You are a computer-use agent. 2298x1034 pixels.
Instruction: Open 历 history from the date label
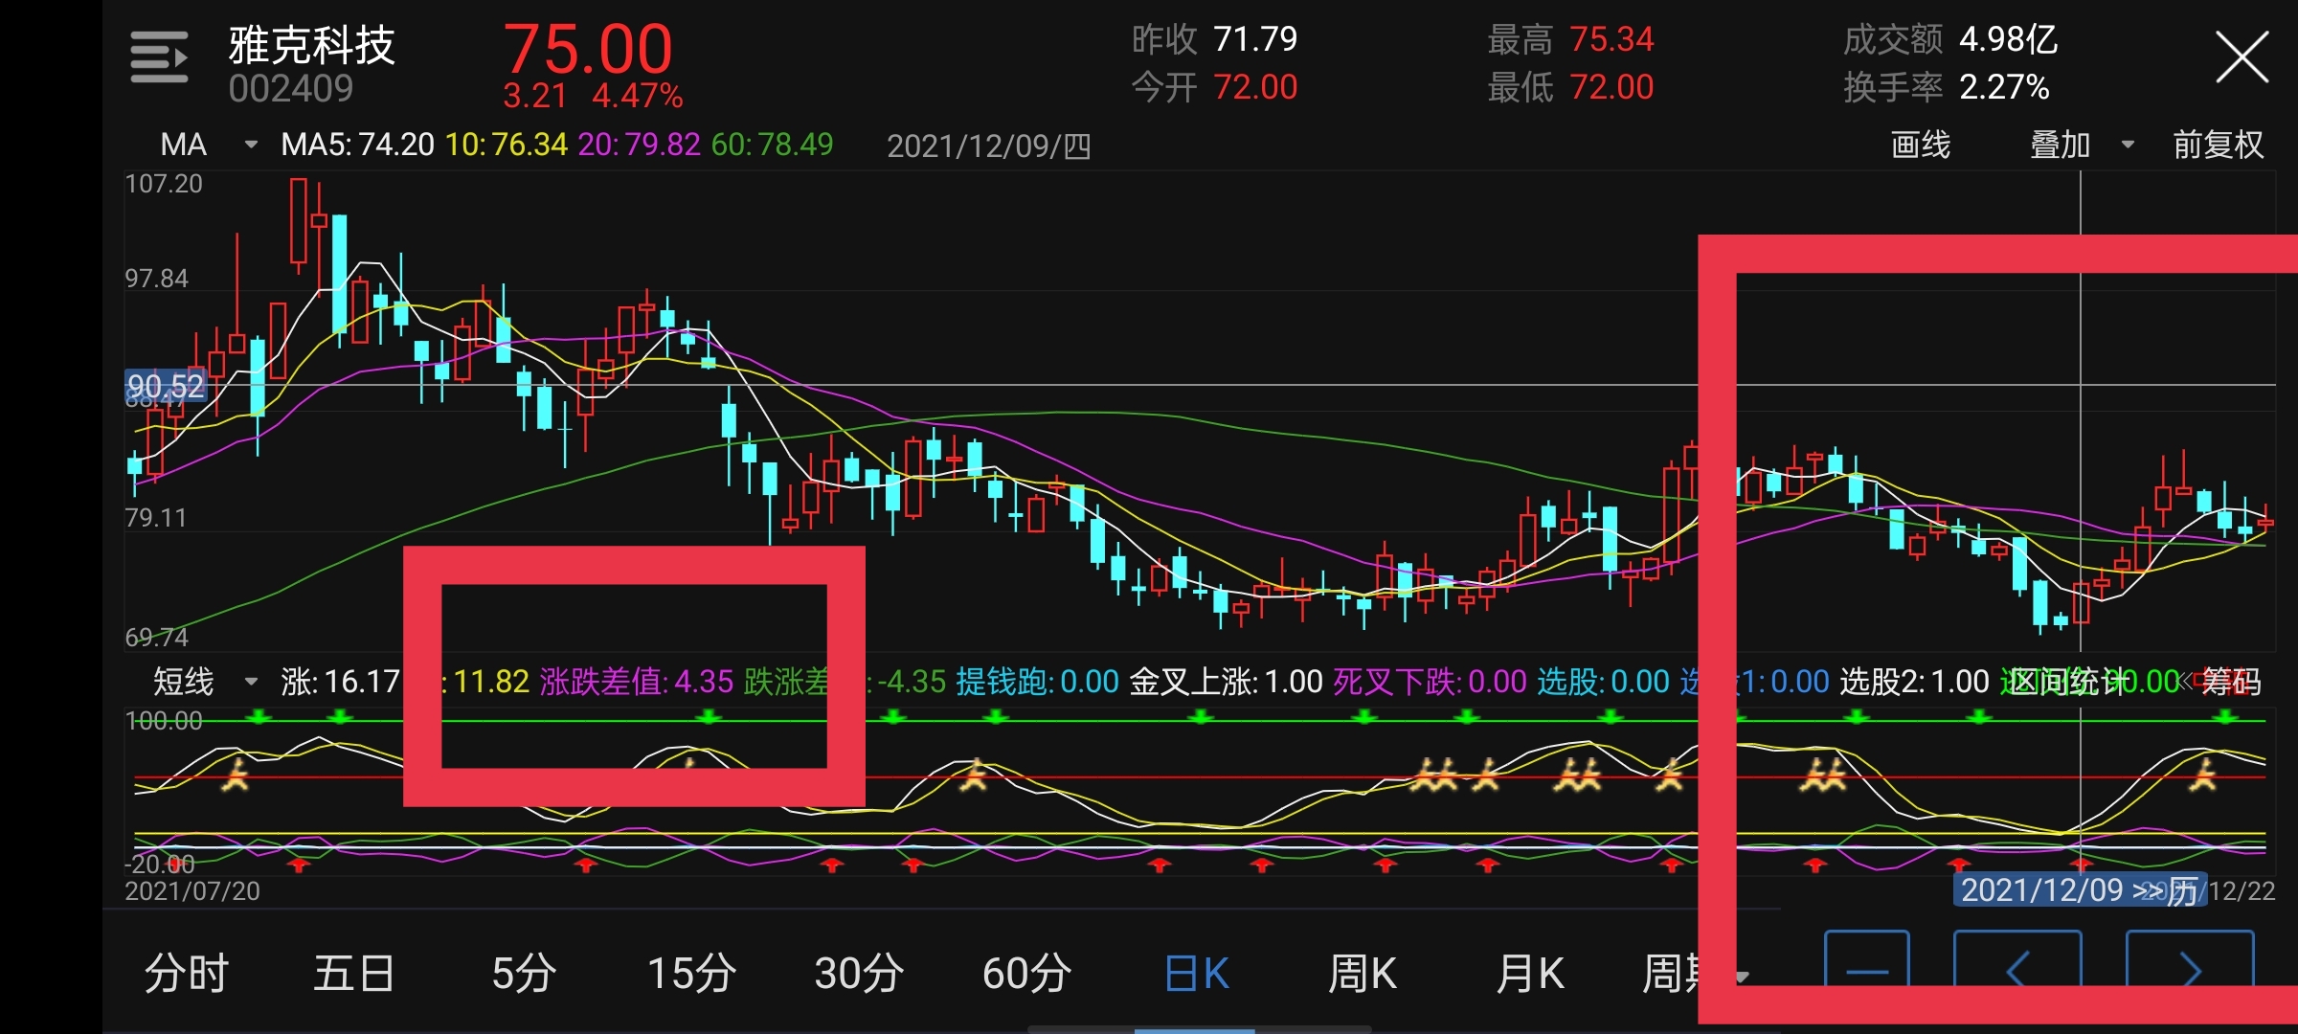2181,890
